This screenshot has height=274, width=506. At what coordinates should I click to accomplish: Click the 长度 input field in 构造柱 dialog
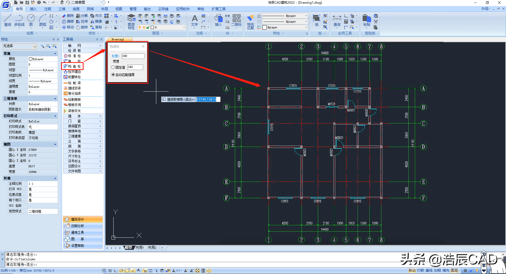[x=133, y=56]
